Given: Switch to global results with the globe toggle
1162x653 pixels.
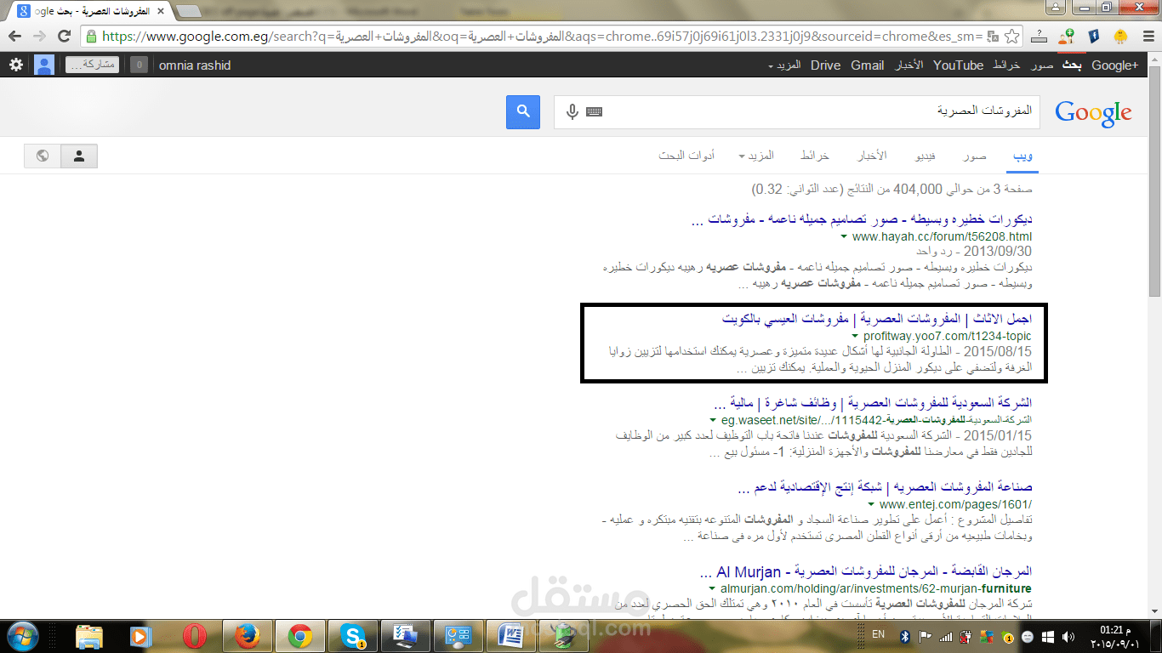Looking at the screenshot, I should pyautogui.click(x=43, y=156).
